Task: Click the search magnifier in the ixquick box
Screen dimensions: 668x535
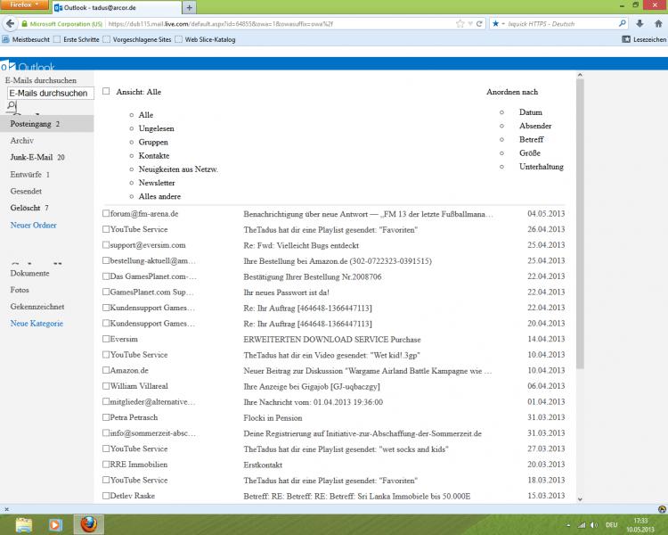Action: pos(623,23)
